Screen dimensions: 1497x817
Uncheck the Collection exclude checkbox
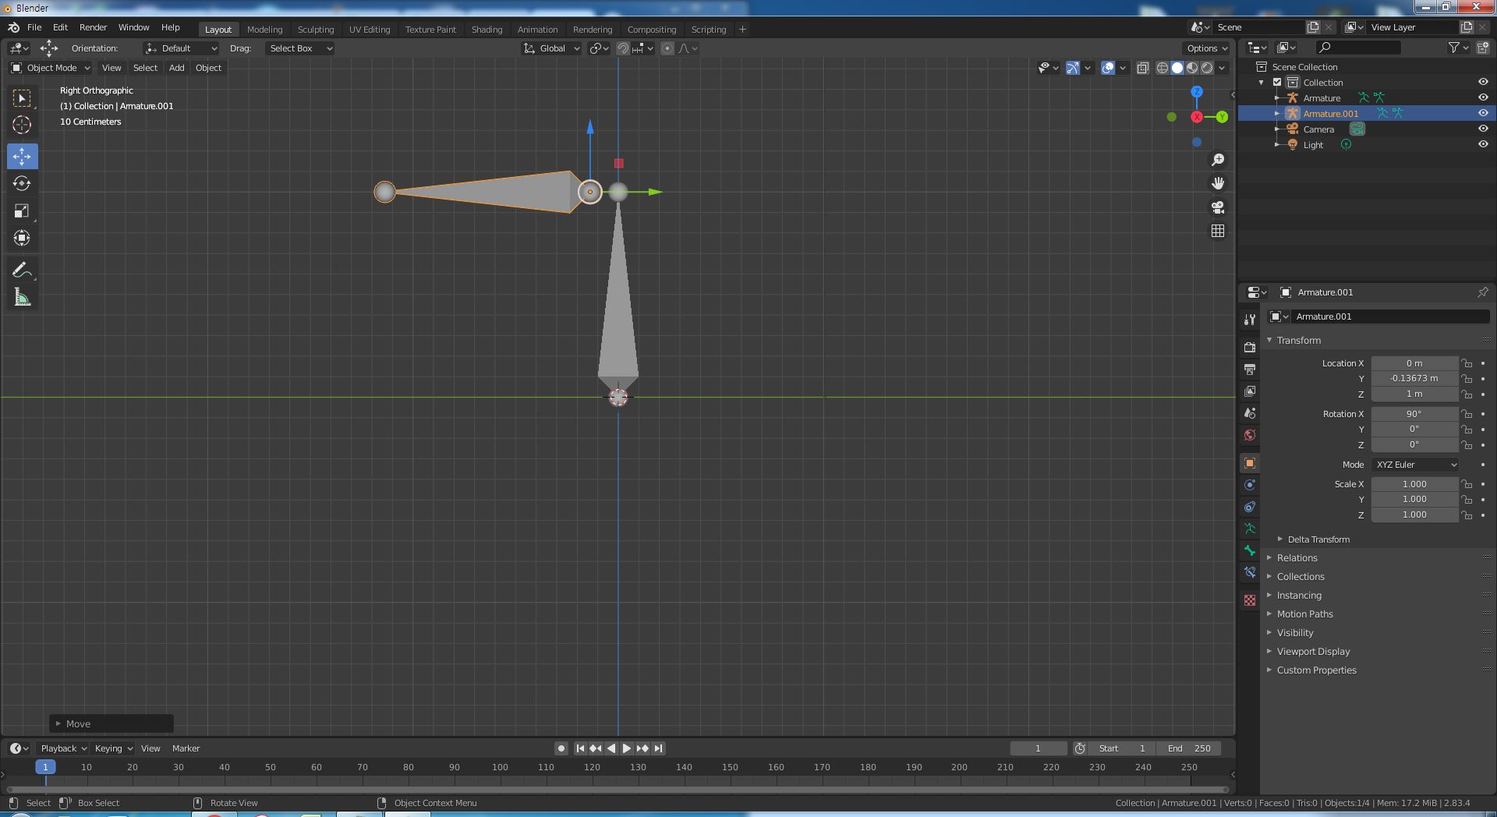coord(1277,82)
